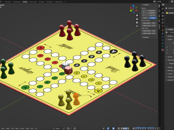Image resolution: width=174 pixels, height=130 pixels.
Task: Toggle proportional editing in viewport header
Action: pos(75,129)
